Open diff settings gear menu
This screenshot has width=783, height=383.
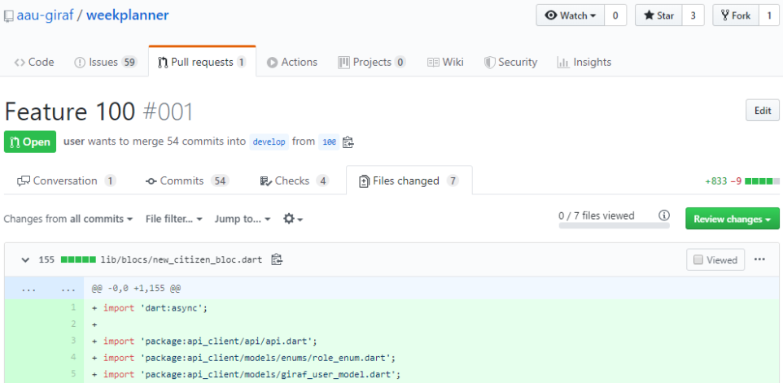pos(292,219)
